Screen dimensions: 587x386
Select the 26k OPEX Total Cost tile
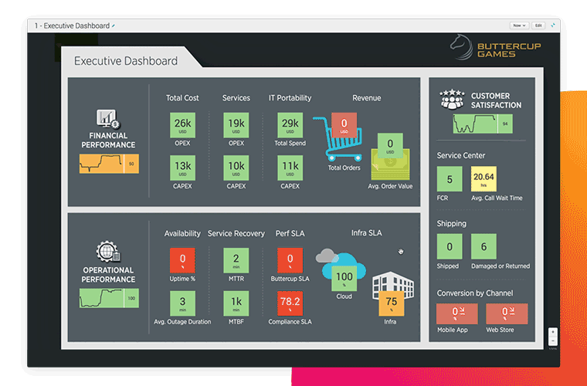(x=183, y=125)
